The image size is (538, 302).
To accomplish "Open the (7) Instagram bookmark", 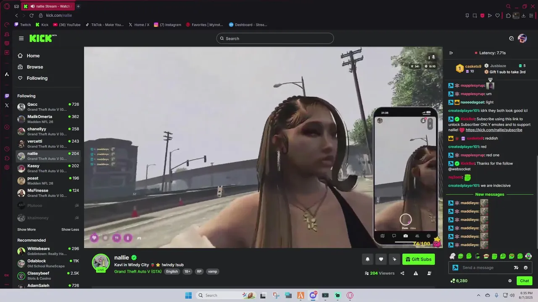I will pyautogui.click(x=167, y=25).
